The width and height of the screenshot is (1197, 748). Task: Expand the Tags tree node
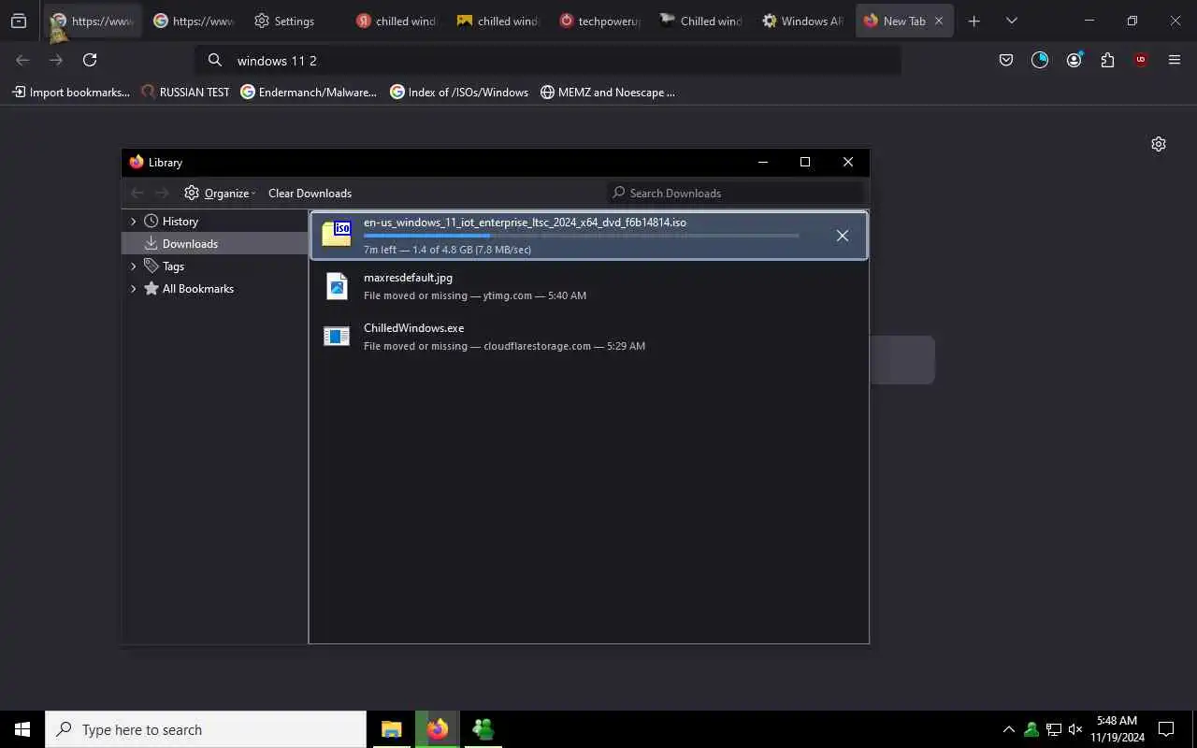[x=134, y=266]
